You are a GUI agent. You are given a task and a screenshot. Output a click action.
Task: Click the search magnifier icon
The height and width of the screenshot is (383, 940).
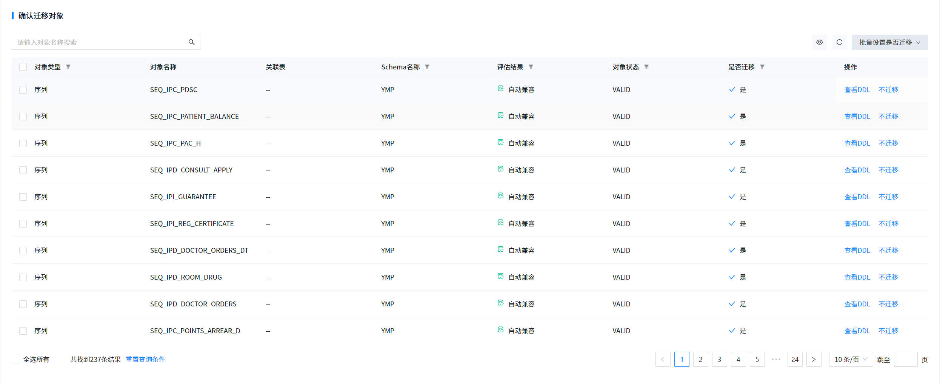(x=191, y=42)
